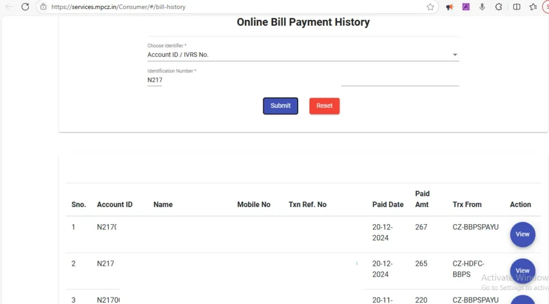Click the back arrow in the browser
549x304 pixels.
pyautogui.click(x=9, y=7)
